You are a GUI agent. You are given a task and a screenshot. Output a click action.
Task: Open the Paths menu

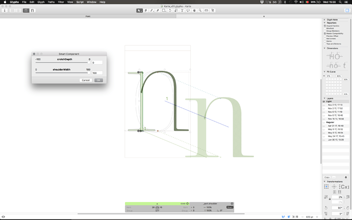click(x=51, y=2)
